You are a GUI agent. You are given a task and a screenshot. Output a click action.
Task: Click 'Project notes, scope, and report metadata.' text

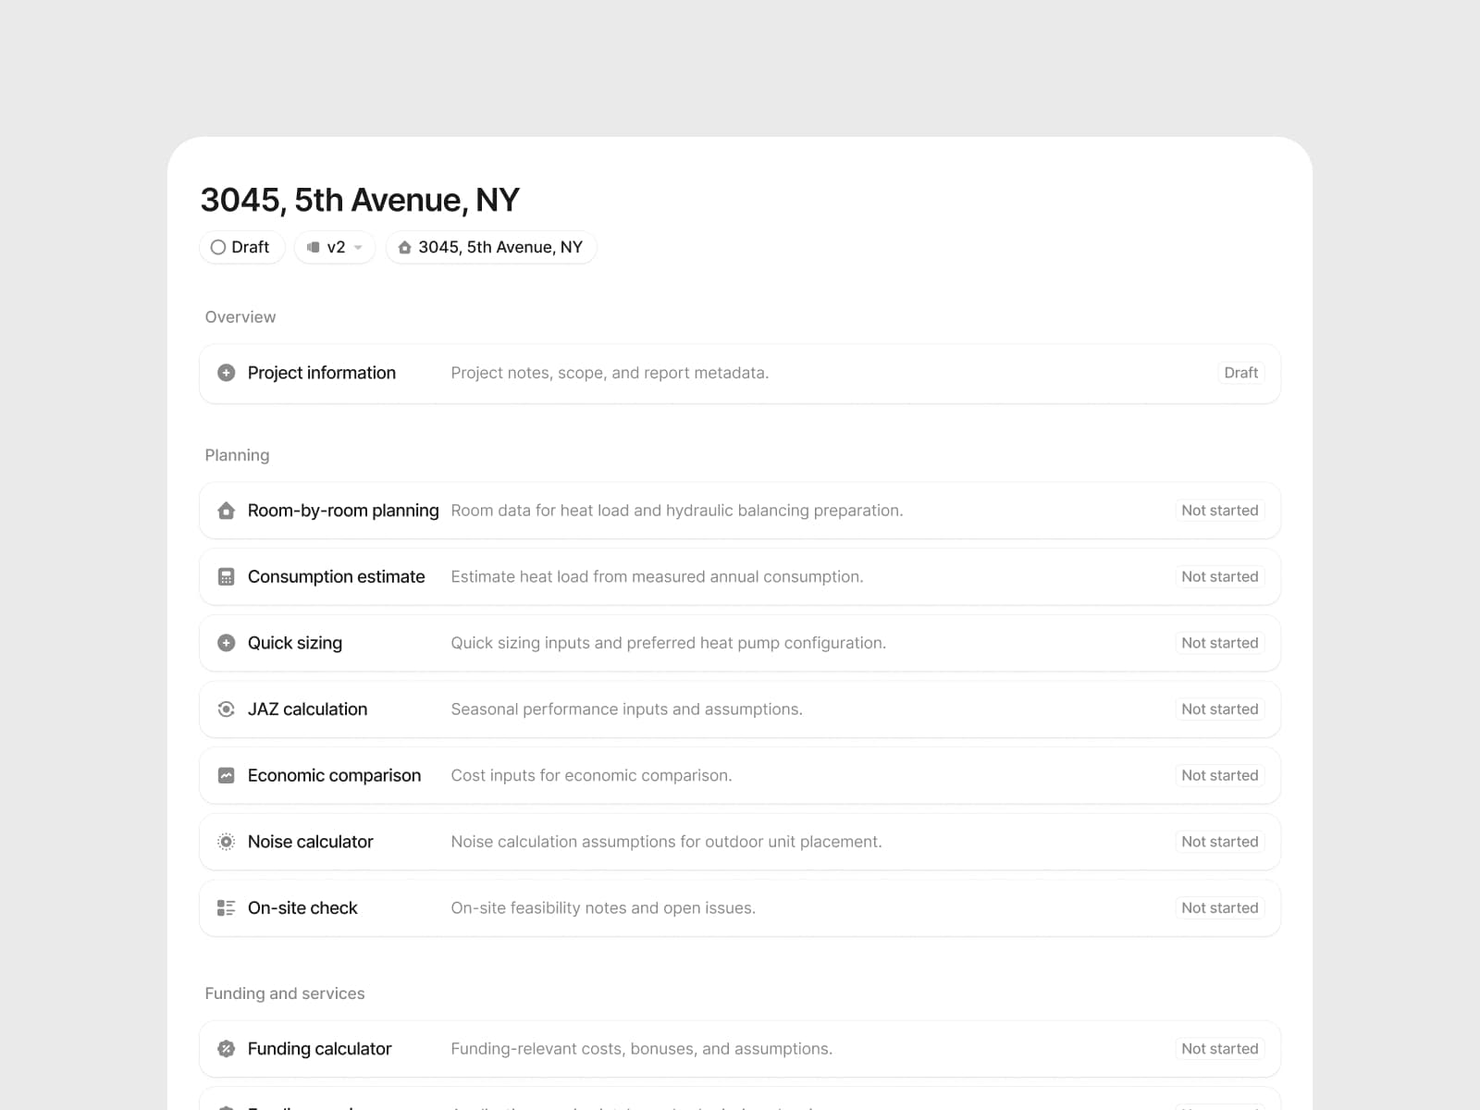tap(610, 373)
